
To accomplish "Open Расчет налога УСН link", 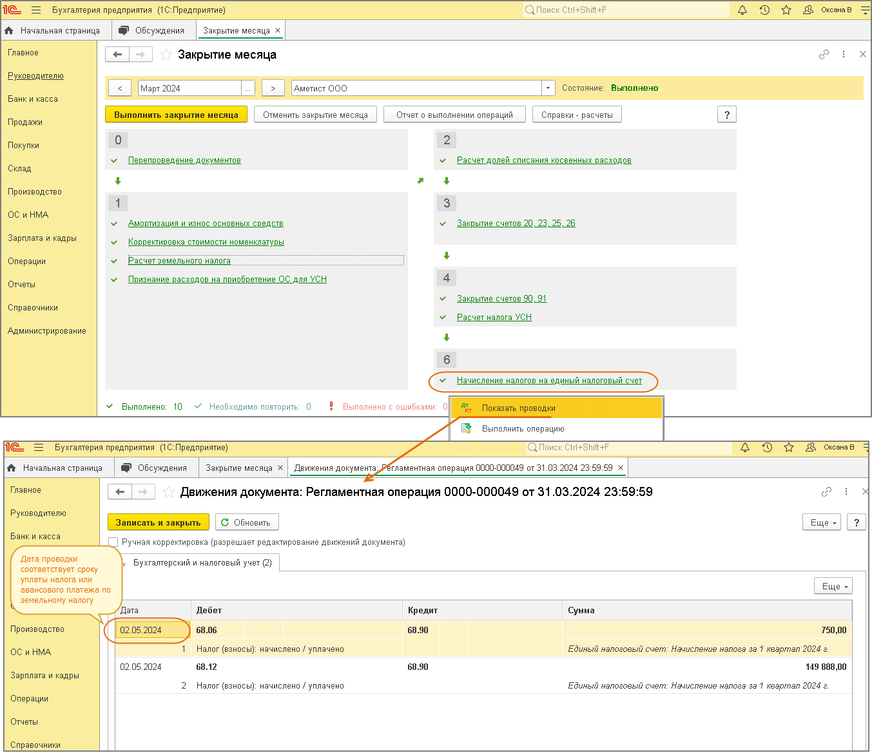I will [x=494, y=318].
